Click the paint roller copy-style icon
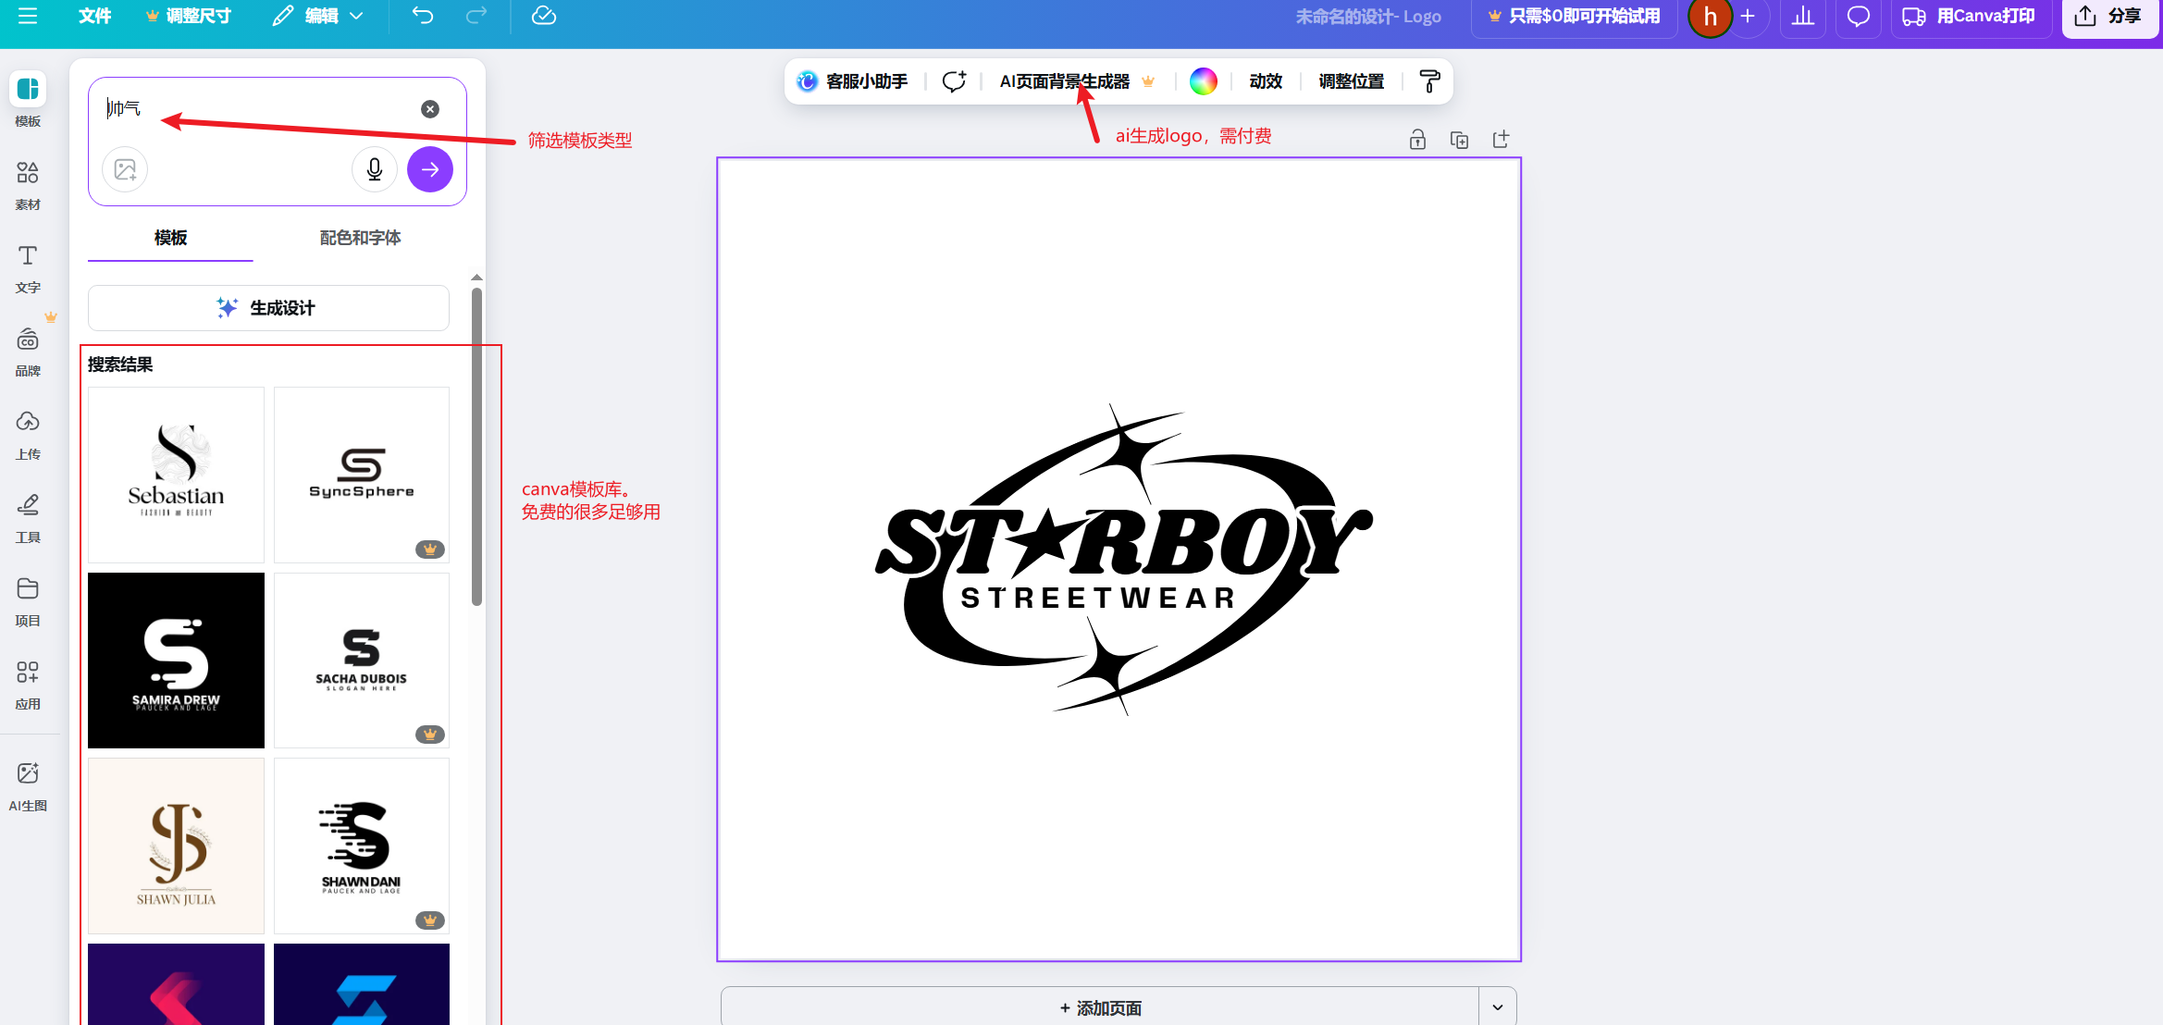2163x1025 pixels. (1429, 81)
